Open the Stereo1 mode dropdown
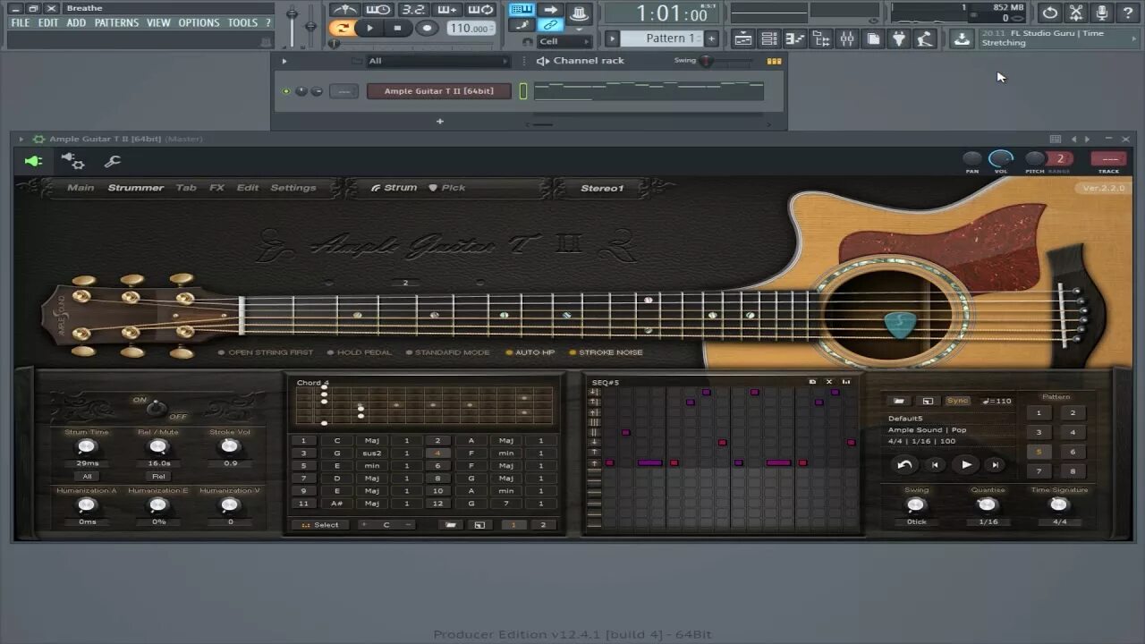 point(602,188)
